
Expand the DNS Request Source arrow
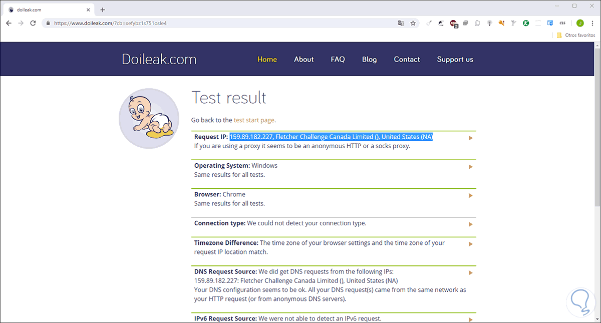pyautogui.click(x=471, y=272)
